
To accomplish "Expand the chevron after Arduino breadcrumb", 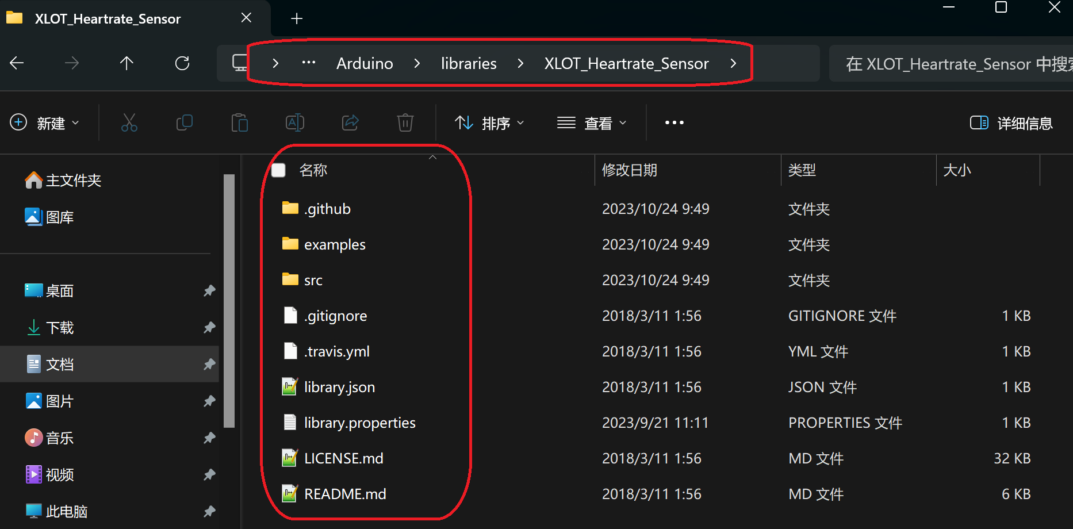I will click(x=417, y=63).
